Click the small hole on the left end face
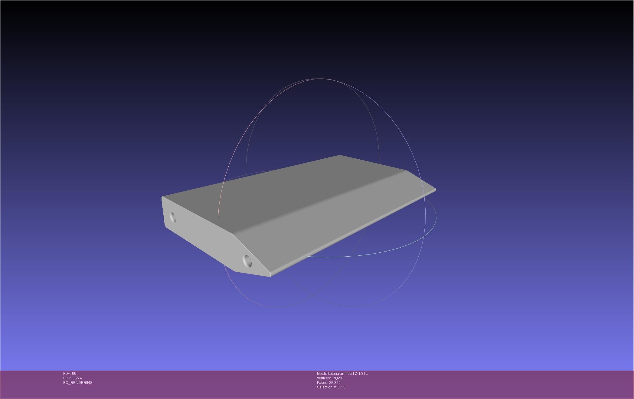 tap(173, 217)
